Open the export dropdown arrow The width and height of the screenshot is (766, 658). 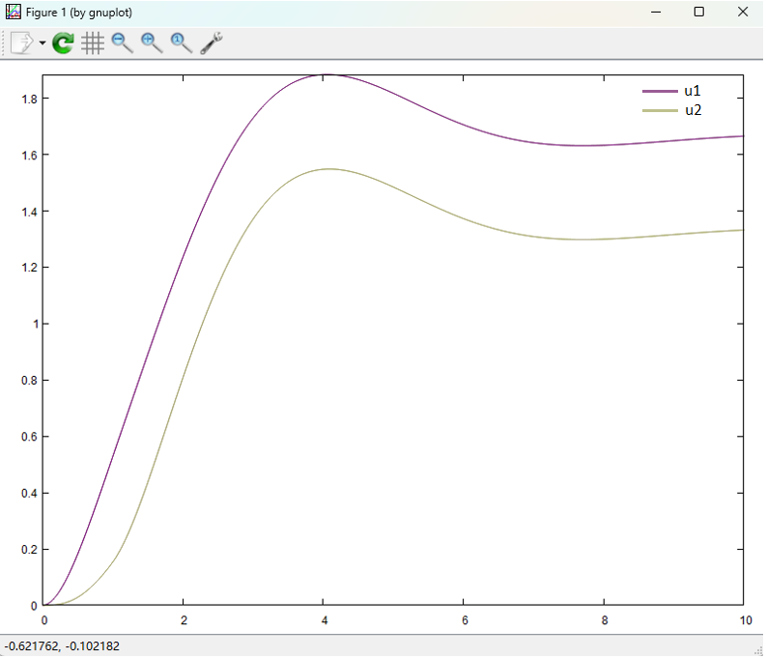click(x=43, y=43)
